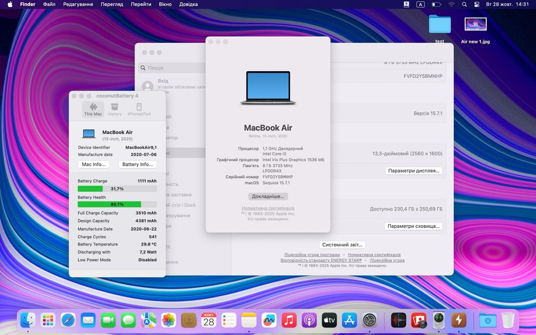Image resolution: width=536 pixels, height=335 pixels.
Task: Launch Apple TV from the Dock
Action: pos(329,321)
